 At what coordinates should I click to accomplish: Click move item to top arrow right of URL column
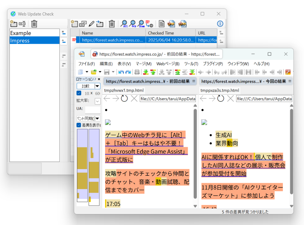tap(221, 33)
